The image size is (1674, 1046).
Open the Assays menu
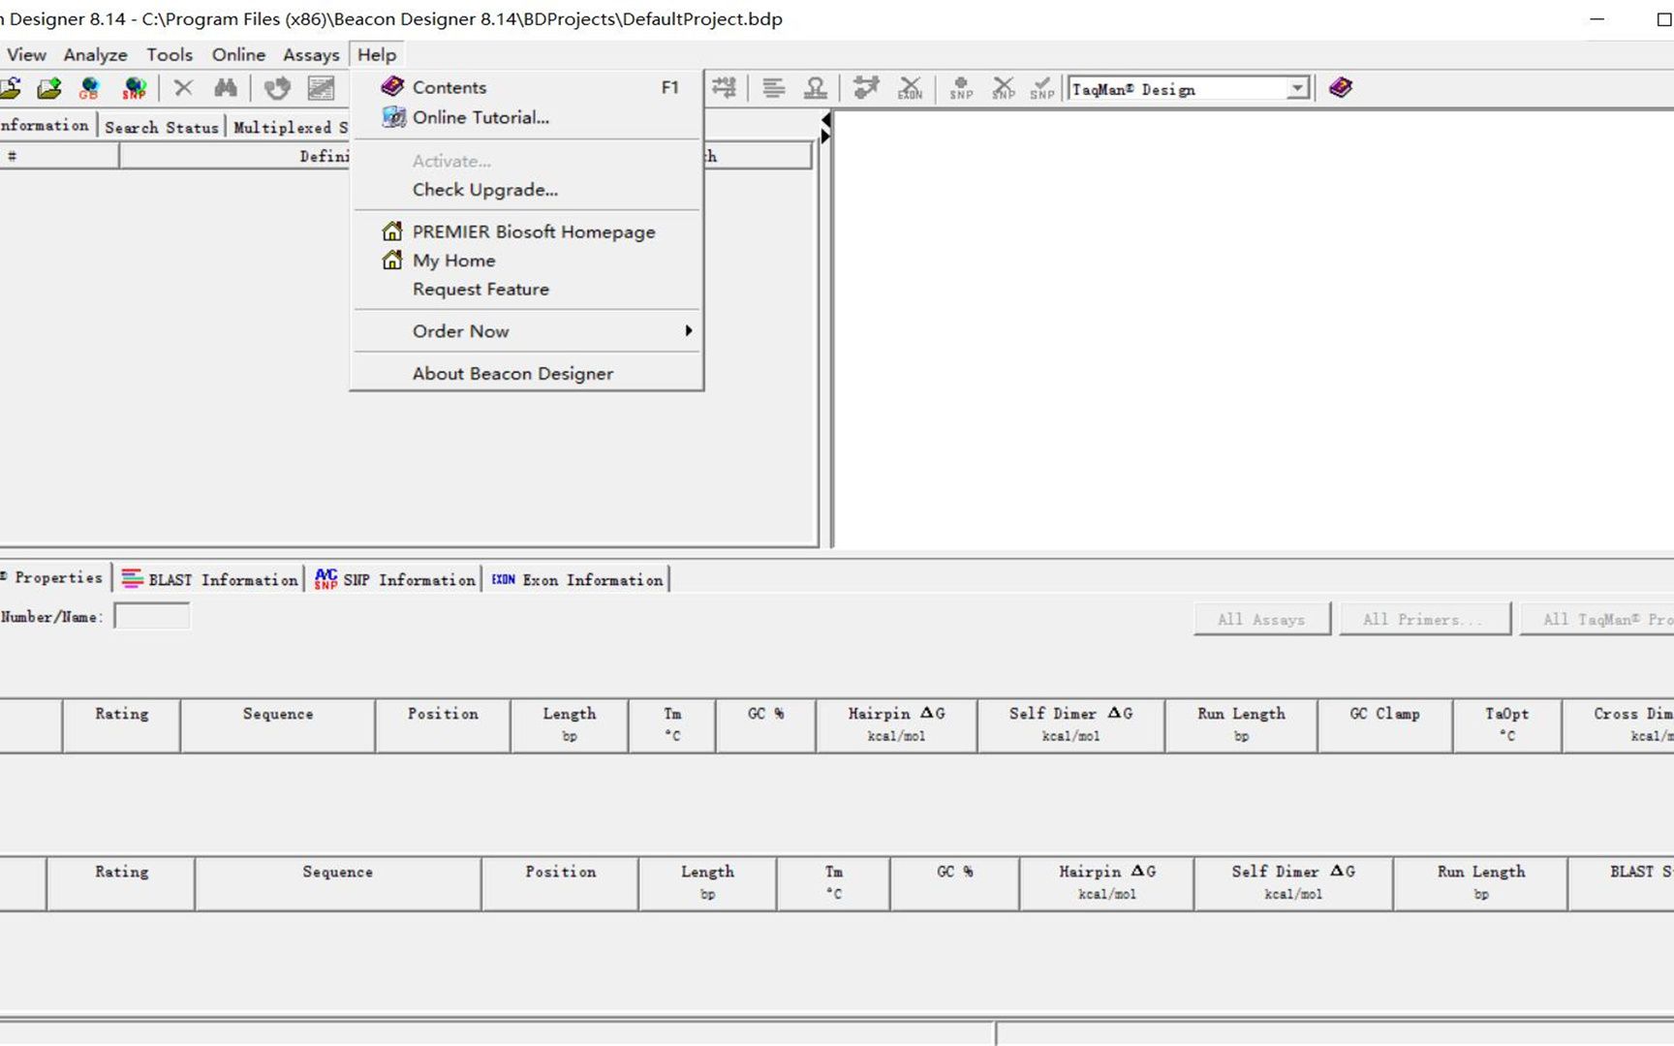coord(311,55)
